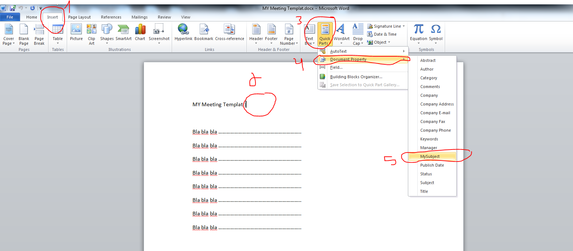Open the Undo history dropdown arrow
Viewport: 573px width, 251px height.
26,8
